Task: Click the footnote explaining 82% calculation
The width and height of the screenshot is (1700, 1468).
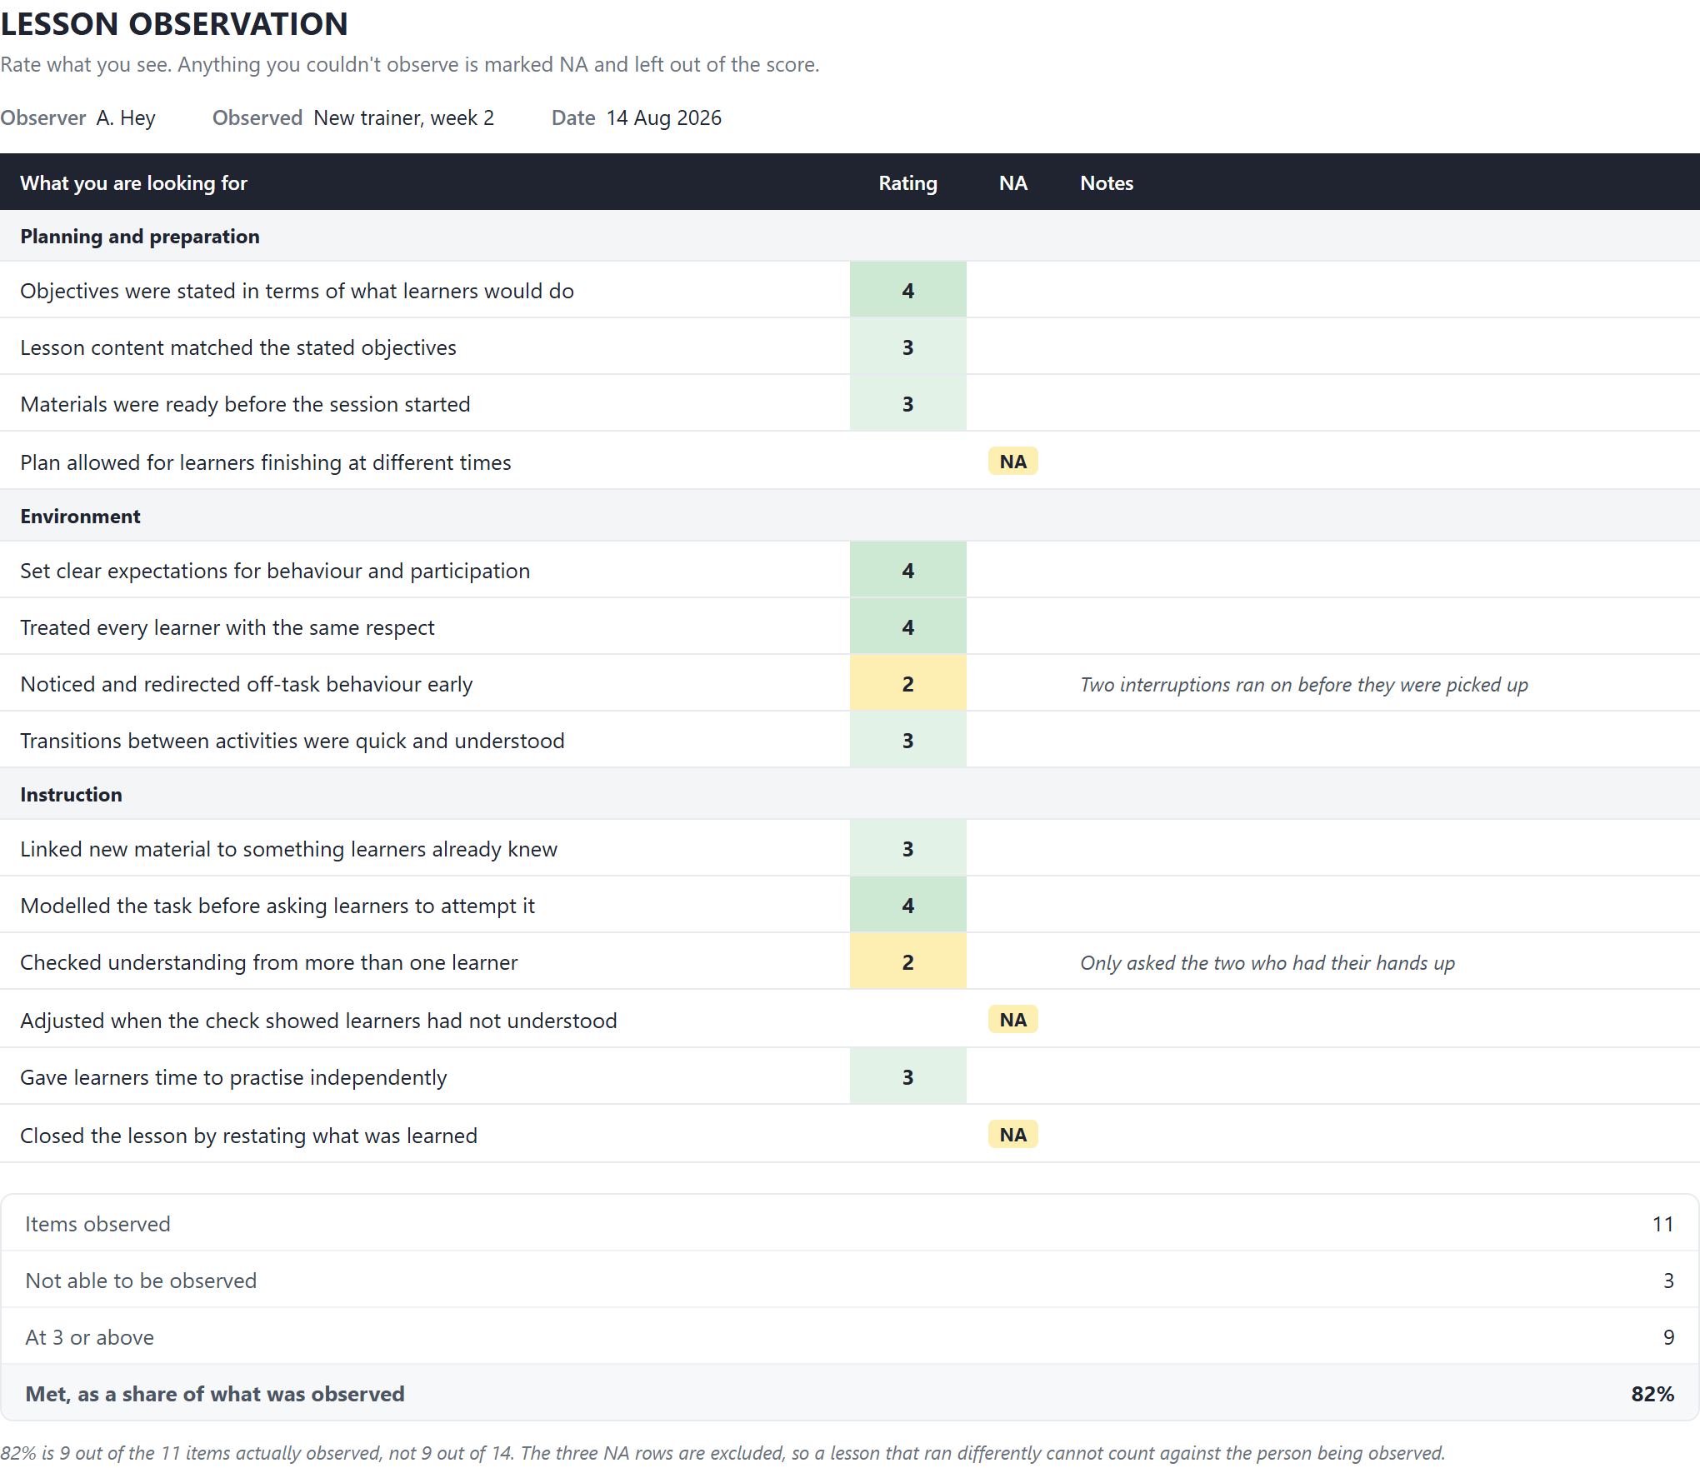Action: [x=722, y=1452]
